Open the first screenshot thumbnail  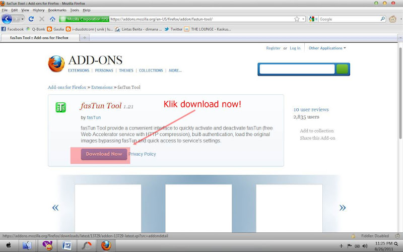[108, 208]
